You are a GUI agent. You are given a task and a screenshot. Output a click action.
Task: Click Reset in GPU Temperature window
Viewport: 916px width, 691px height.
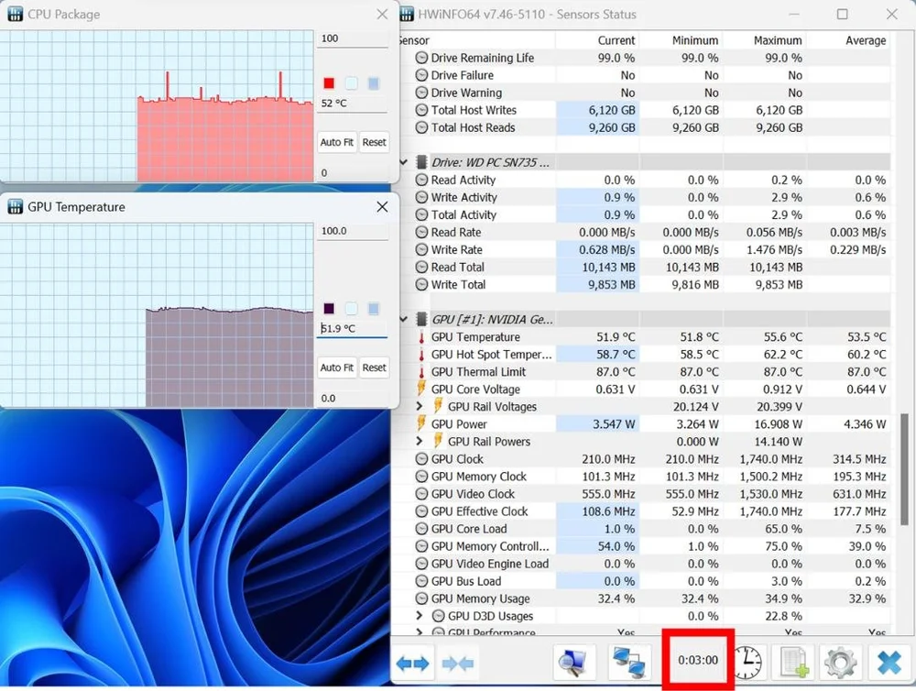374,367
